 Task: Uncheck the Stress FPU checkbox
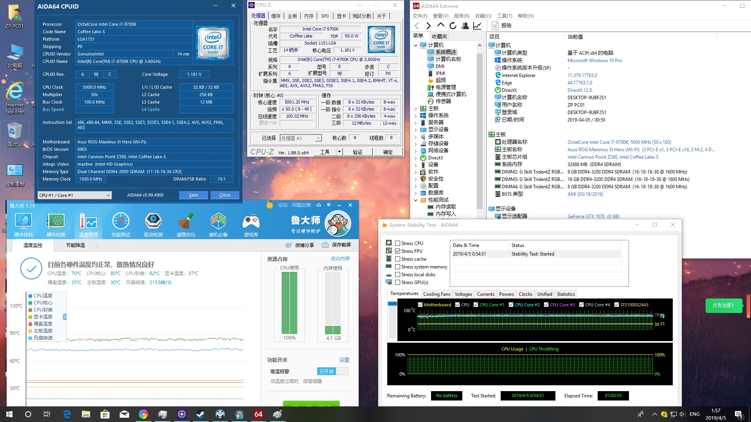coord(397,251)
